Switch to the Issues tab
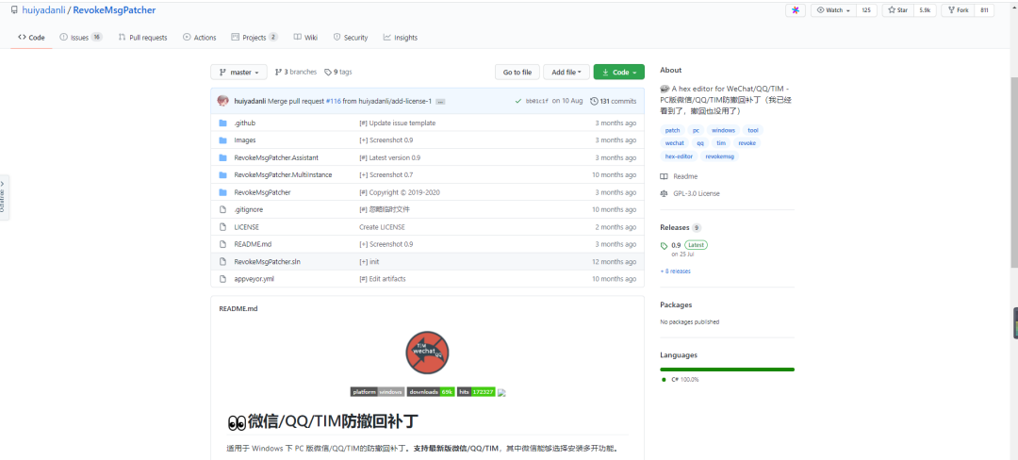This screenshot has width=1018, height=460. pos(79,38)
